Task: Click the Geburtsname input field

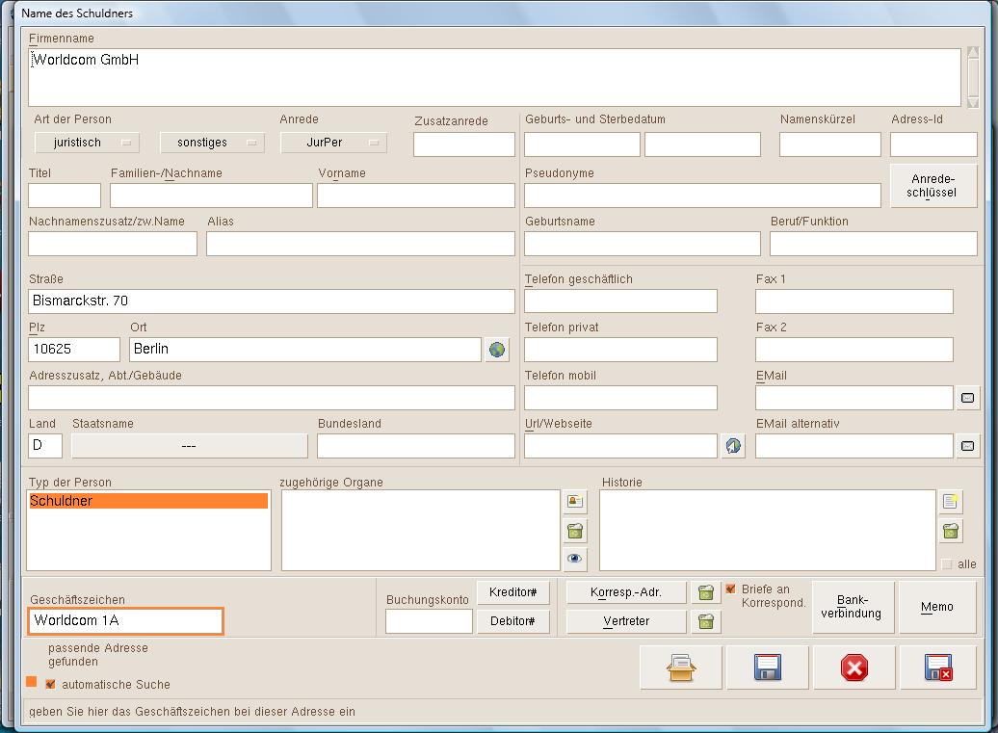Action: (643, 244)
